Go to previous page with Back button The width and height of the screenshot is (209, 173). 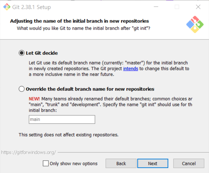pyautogui.click(x=121, y=163)
